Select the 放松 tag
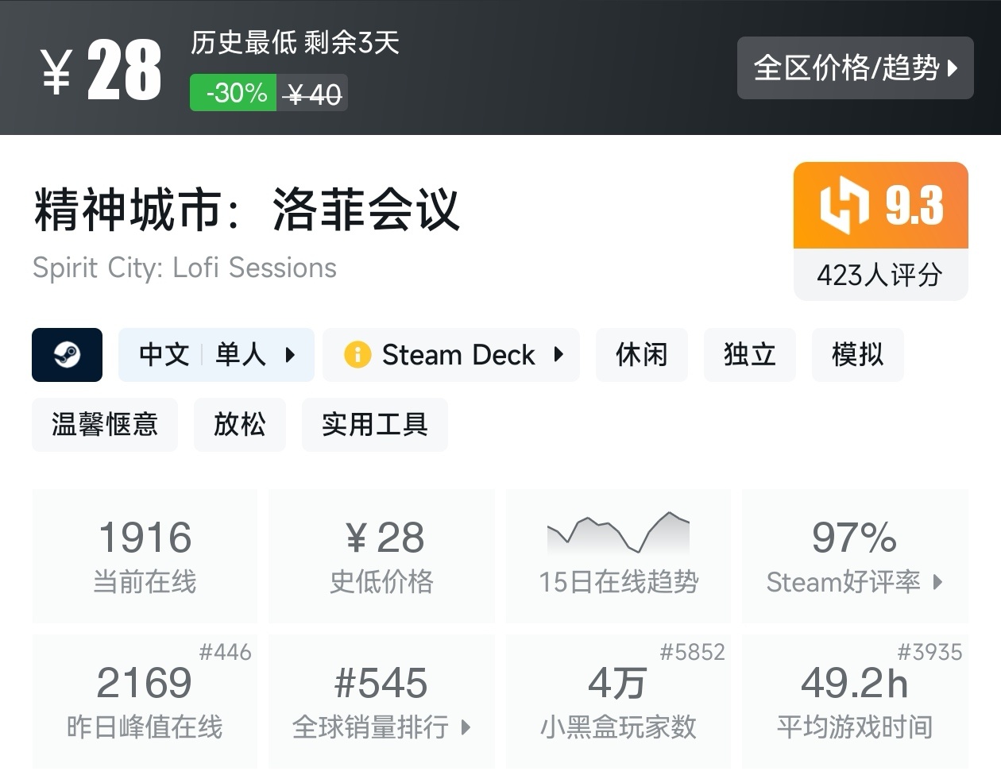This screenshot has height=775, width=1001. [x=239, y=425]
